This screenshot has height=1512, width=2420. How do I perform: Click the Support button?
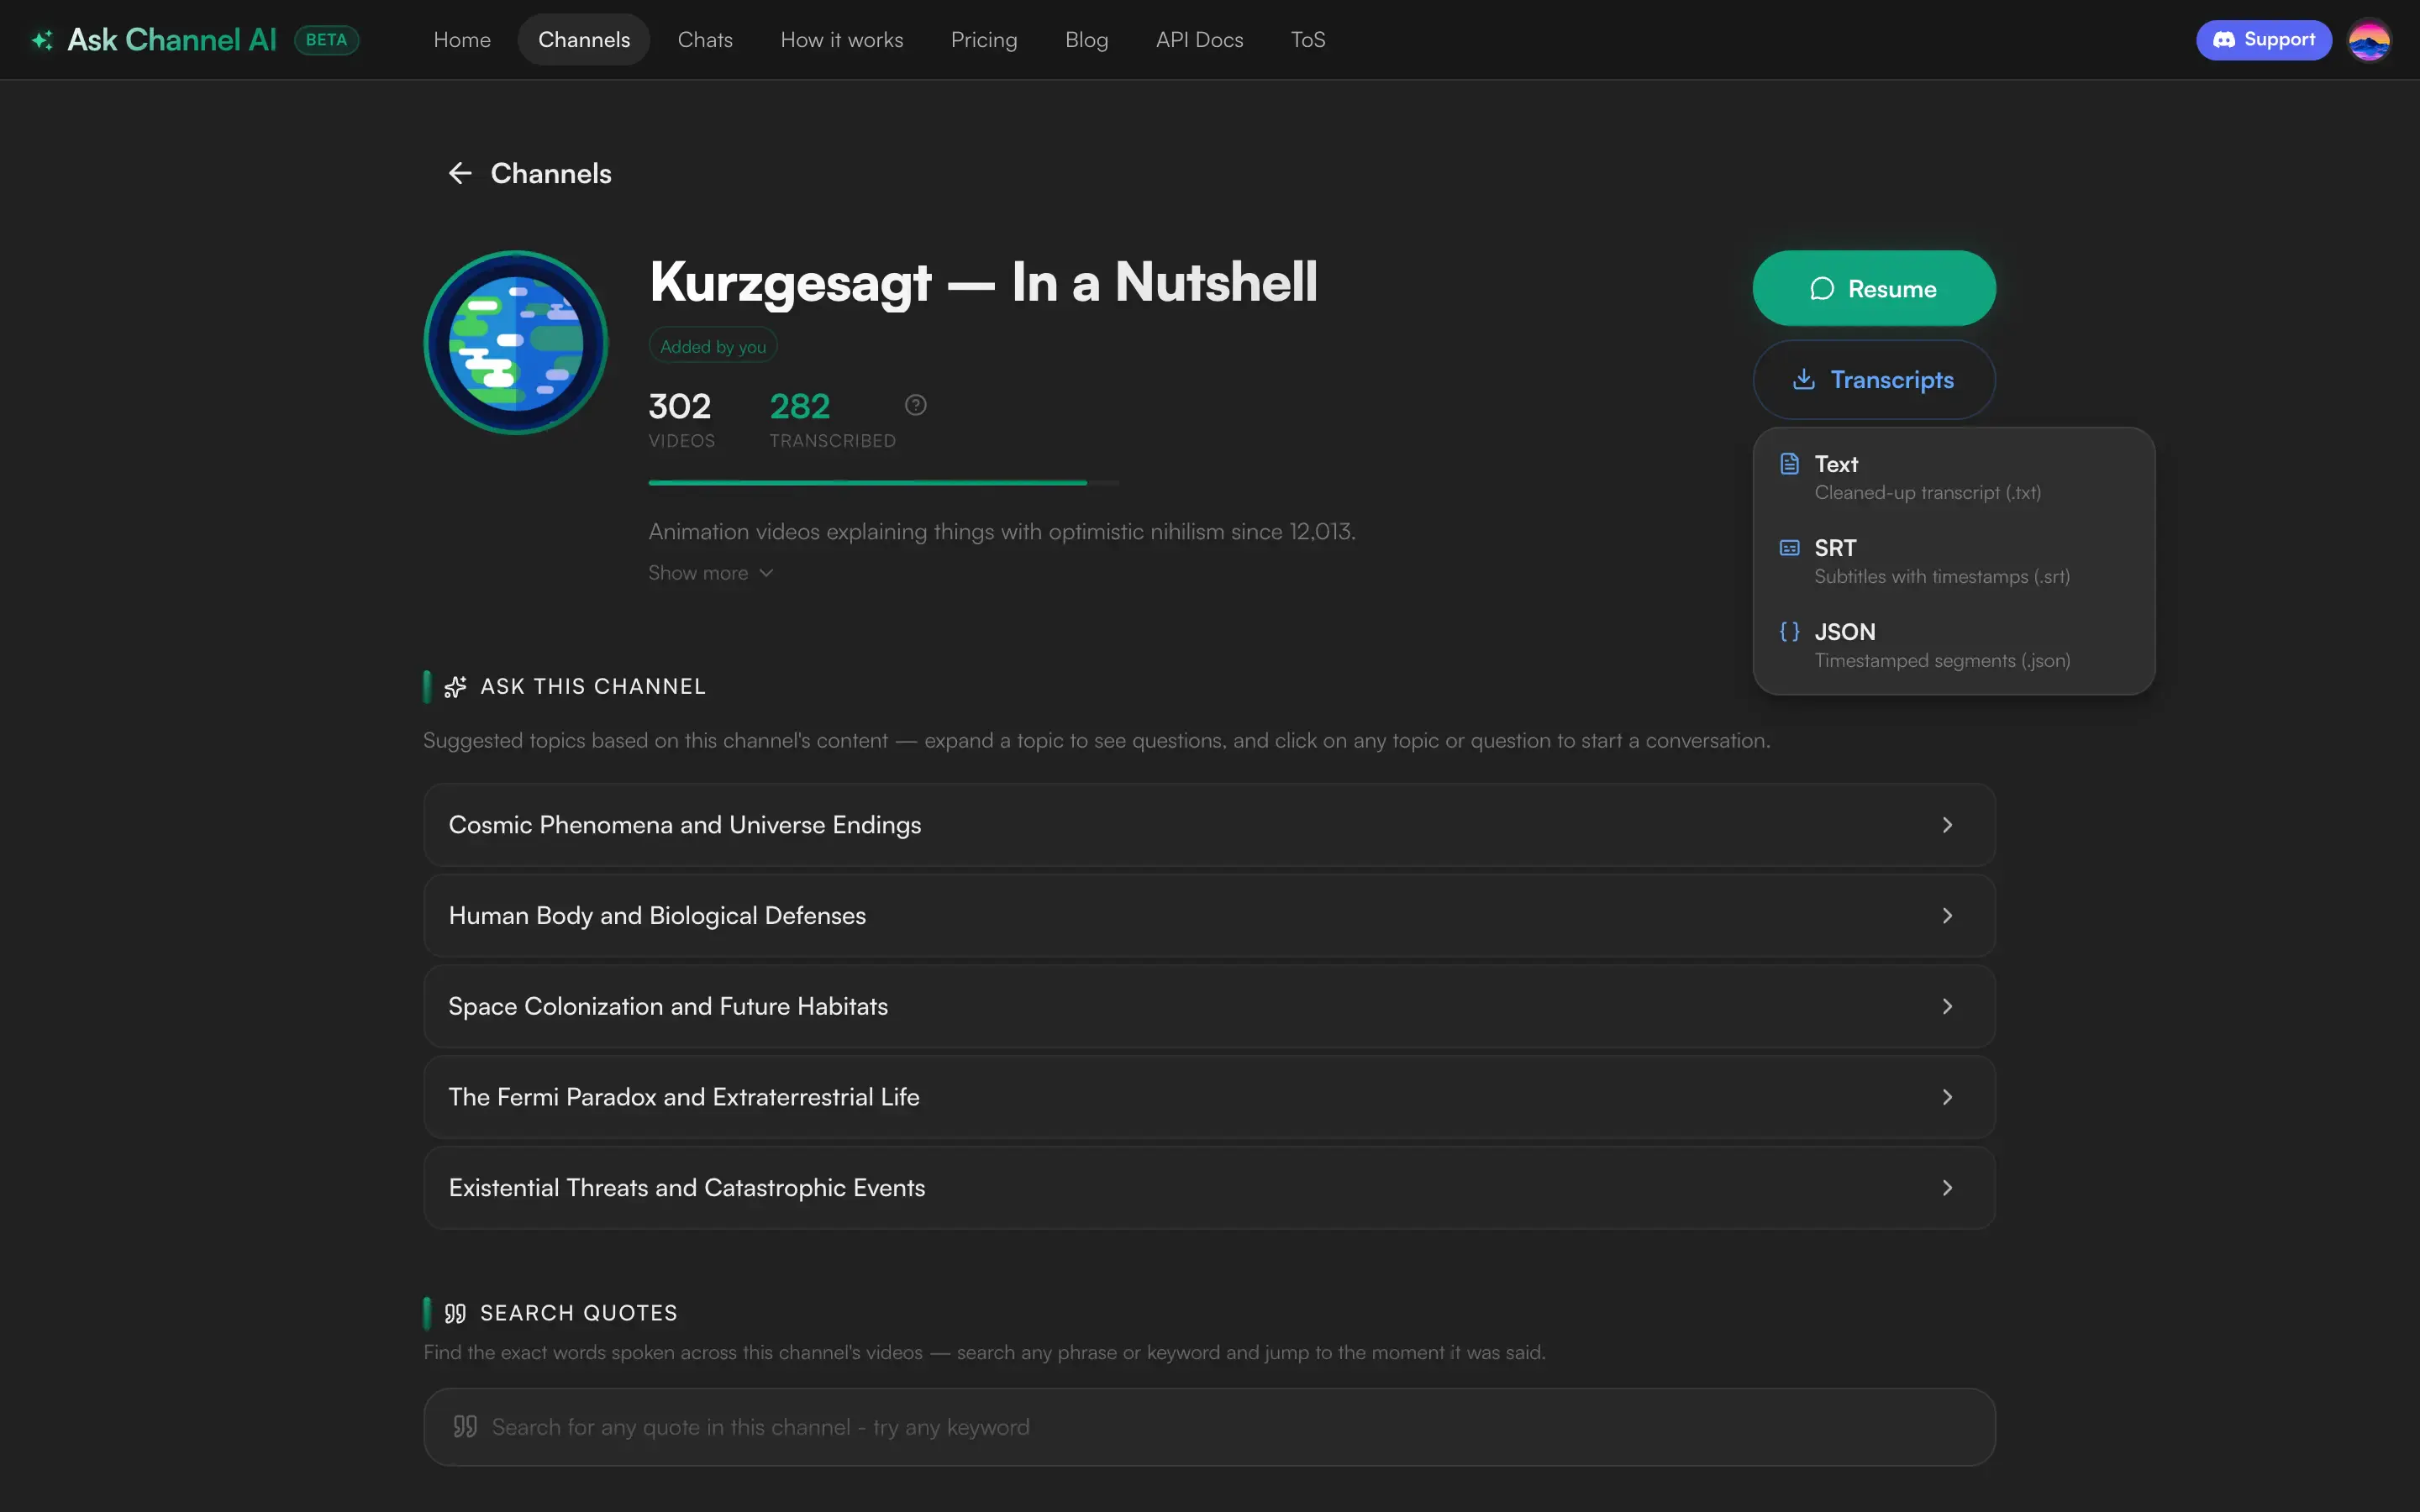coord(2264,40)
